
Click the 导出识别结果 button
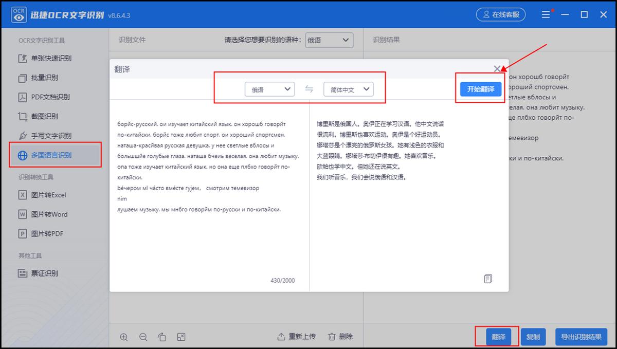point(581,337)
